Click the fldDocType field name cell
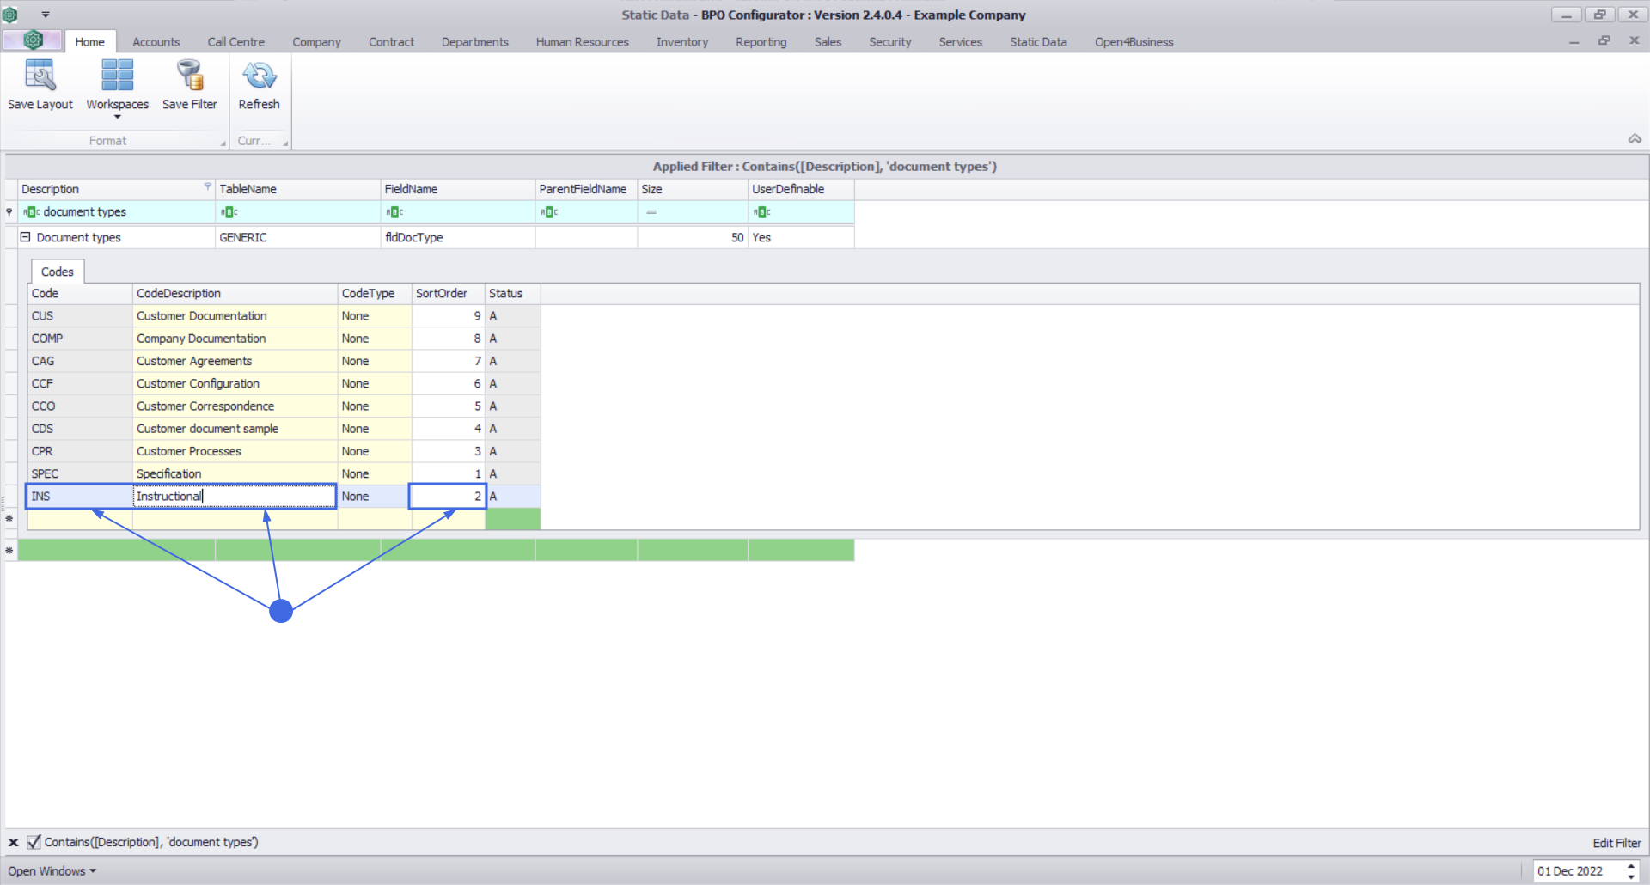This screenshot has height=885, width=1650. click(457, 237)
